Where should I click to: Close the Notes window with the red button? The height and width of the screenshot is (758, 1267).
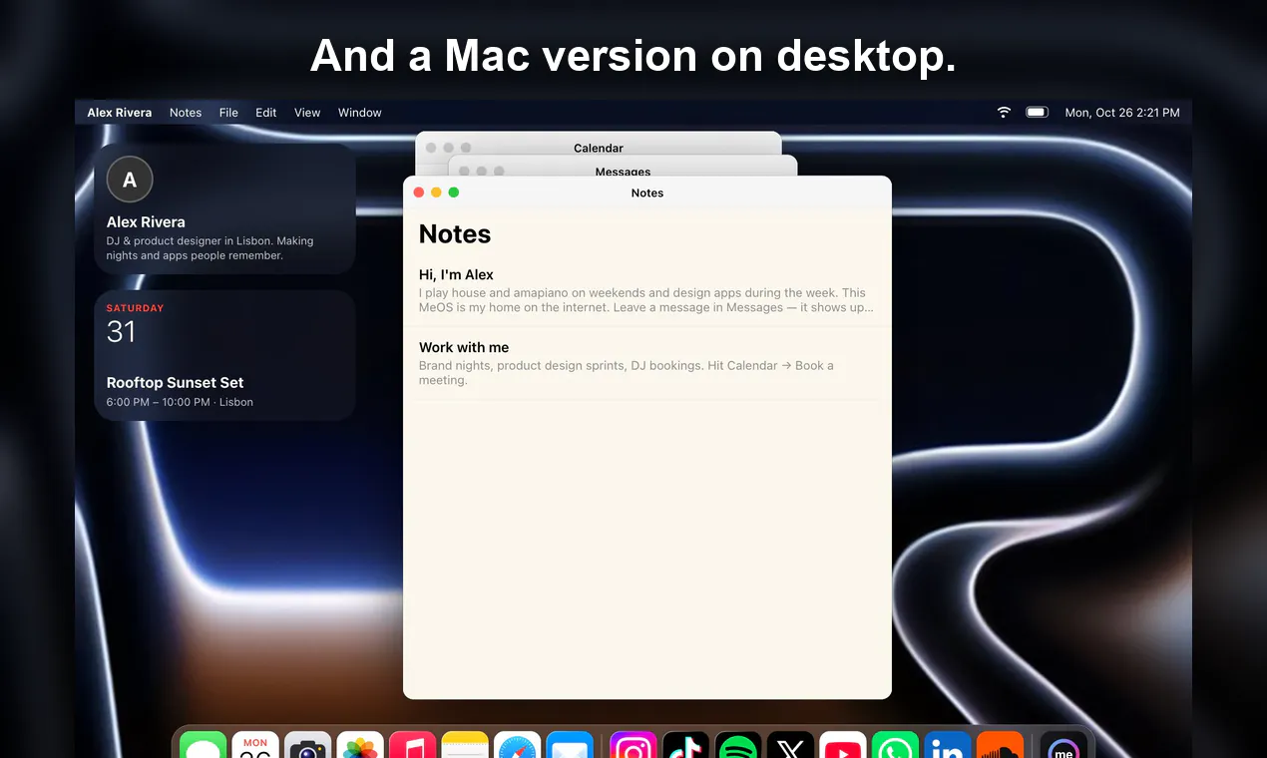(x=419, y=192)
